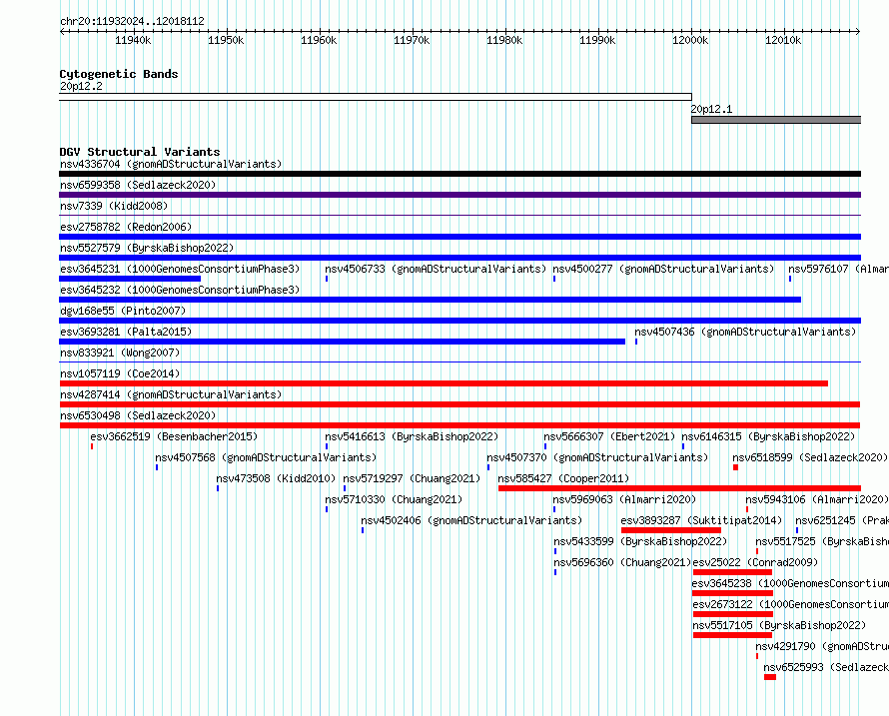
Task: Click the red nsv6518599 marker
Action: click(735, 467)
